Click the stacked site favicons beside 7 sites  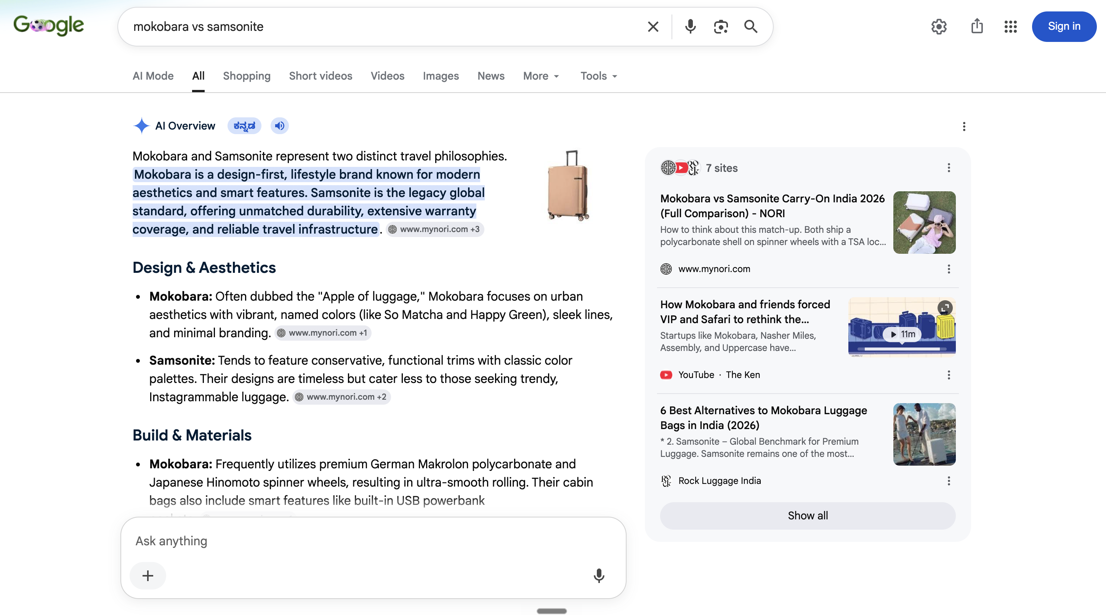[680, 168]
